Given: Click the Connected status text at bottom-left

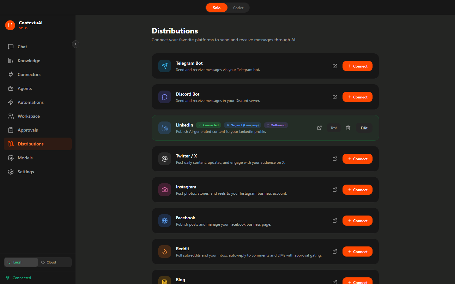Looking at the screenshot, I should 22,278.
